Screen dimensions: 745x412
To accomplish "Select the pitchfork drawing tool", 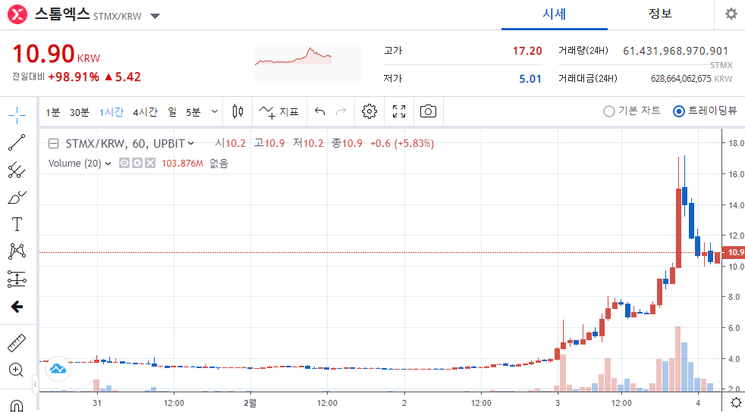I will [x=17, y=170].
